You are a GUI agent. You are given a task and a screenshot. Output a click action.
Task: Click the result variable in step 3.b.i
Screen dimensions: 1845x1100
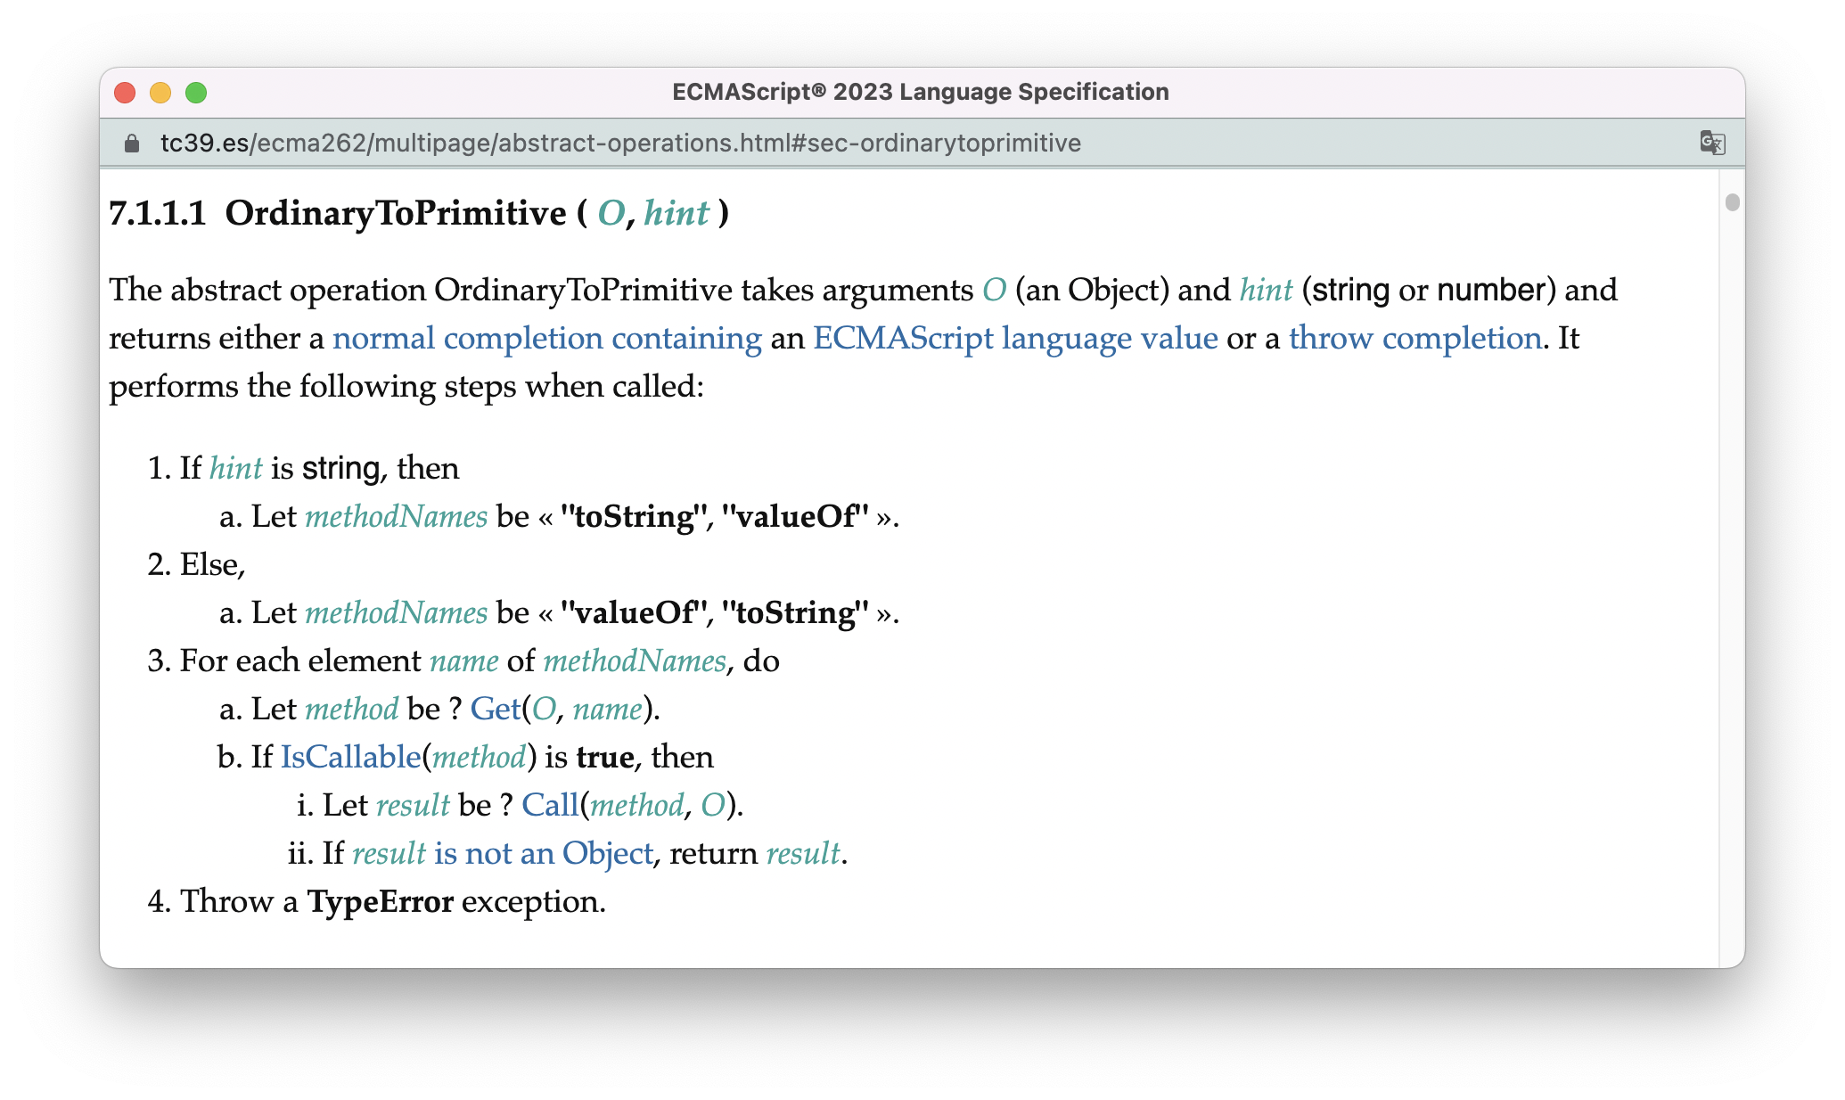click(x=412, y=805)
